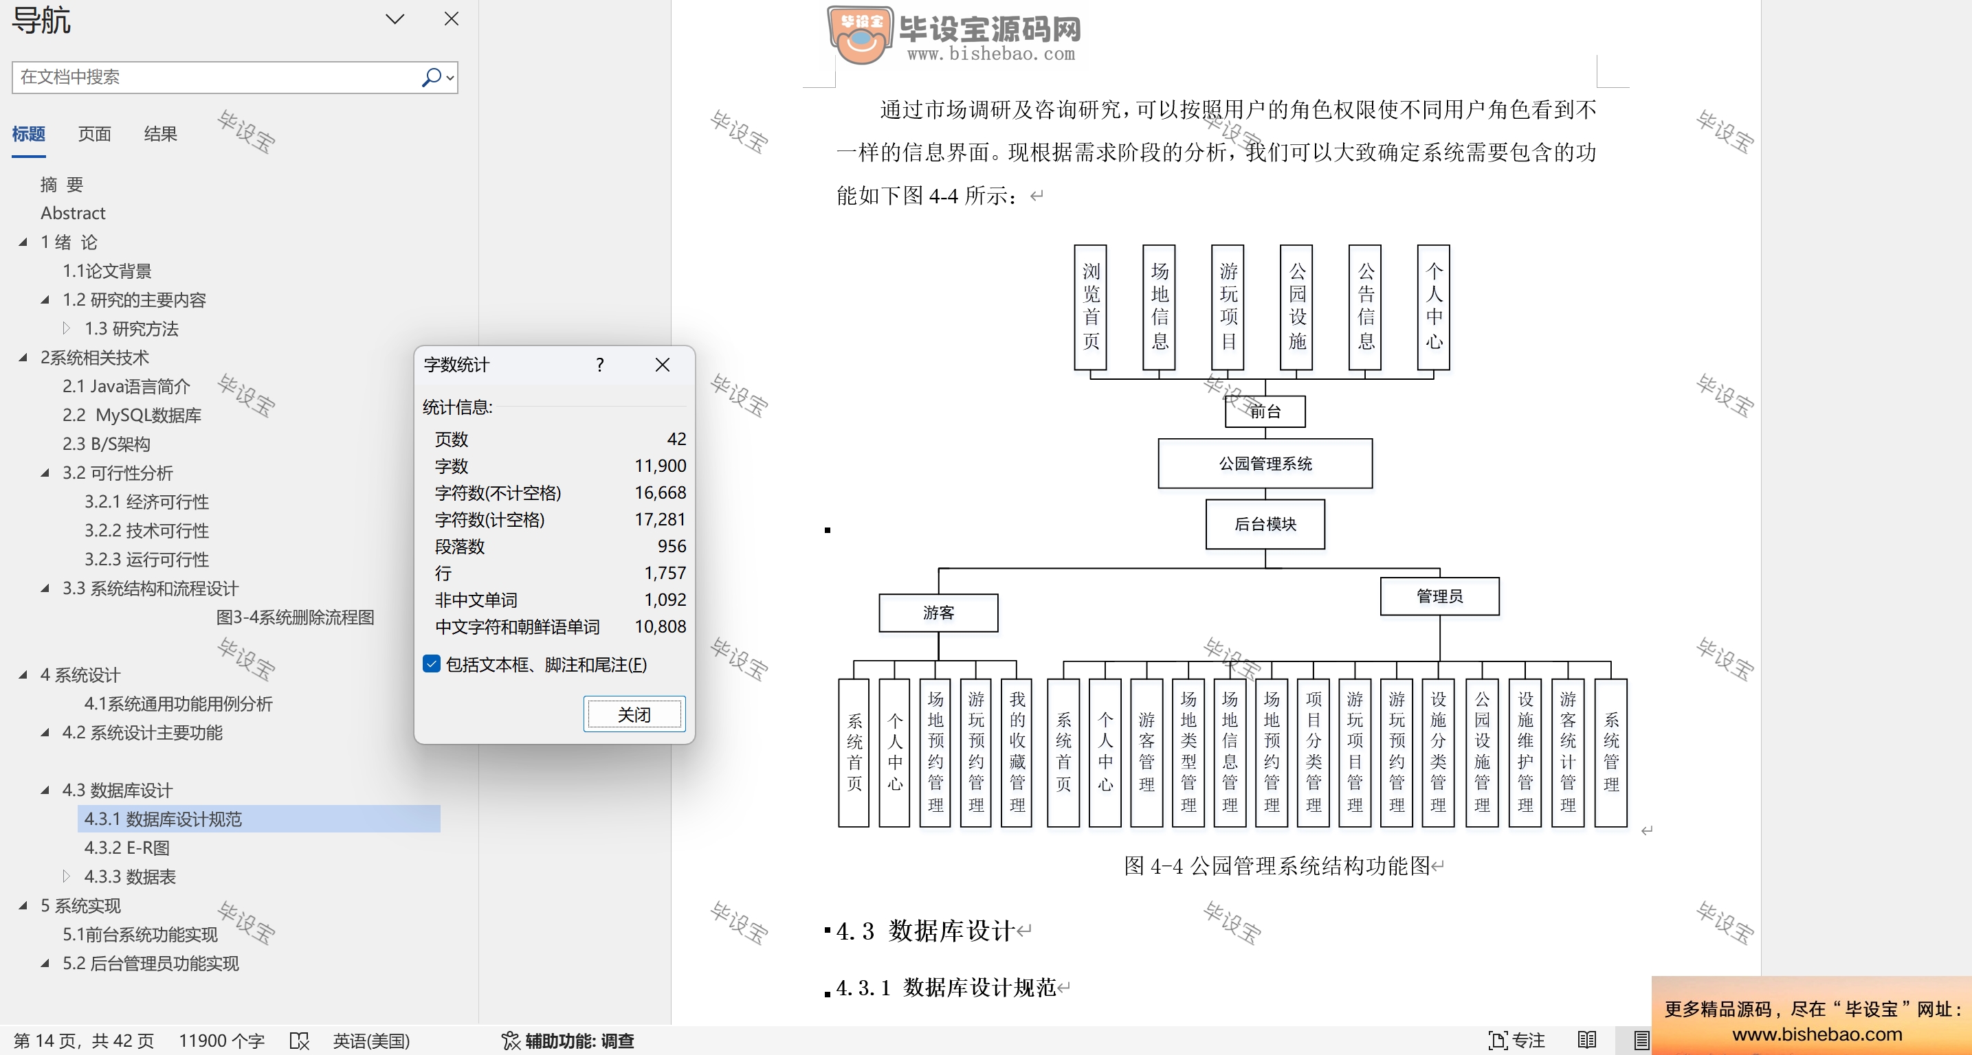Click the 前台 box in diagram
The image size is (1972, 1055).
1265,411
